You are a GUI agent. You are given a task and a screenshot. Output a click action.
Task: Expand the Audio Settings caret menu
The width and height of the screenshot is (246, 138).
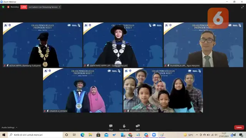(17, 128)
